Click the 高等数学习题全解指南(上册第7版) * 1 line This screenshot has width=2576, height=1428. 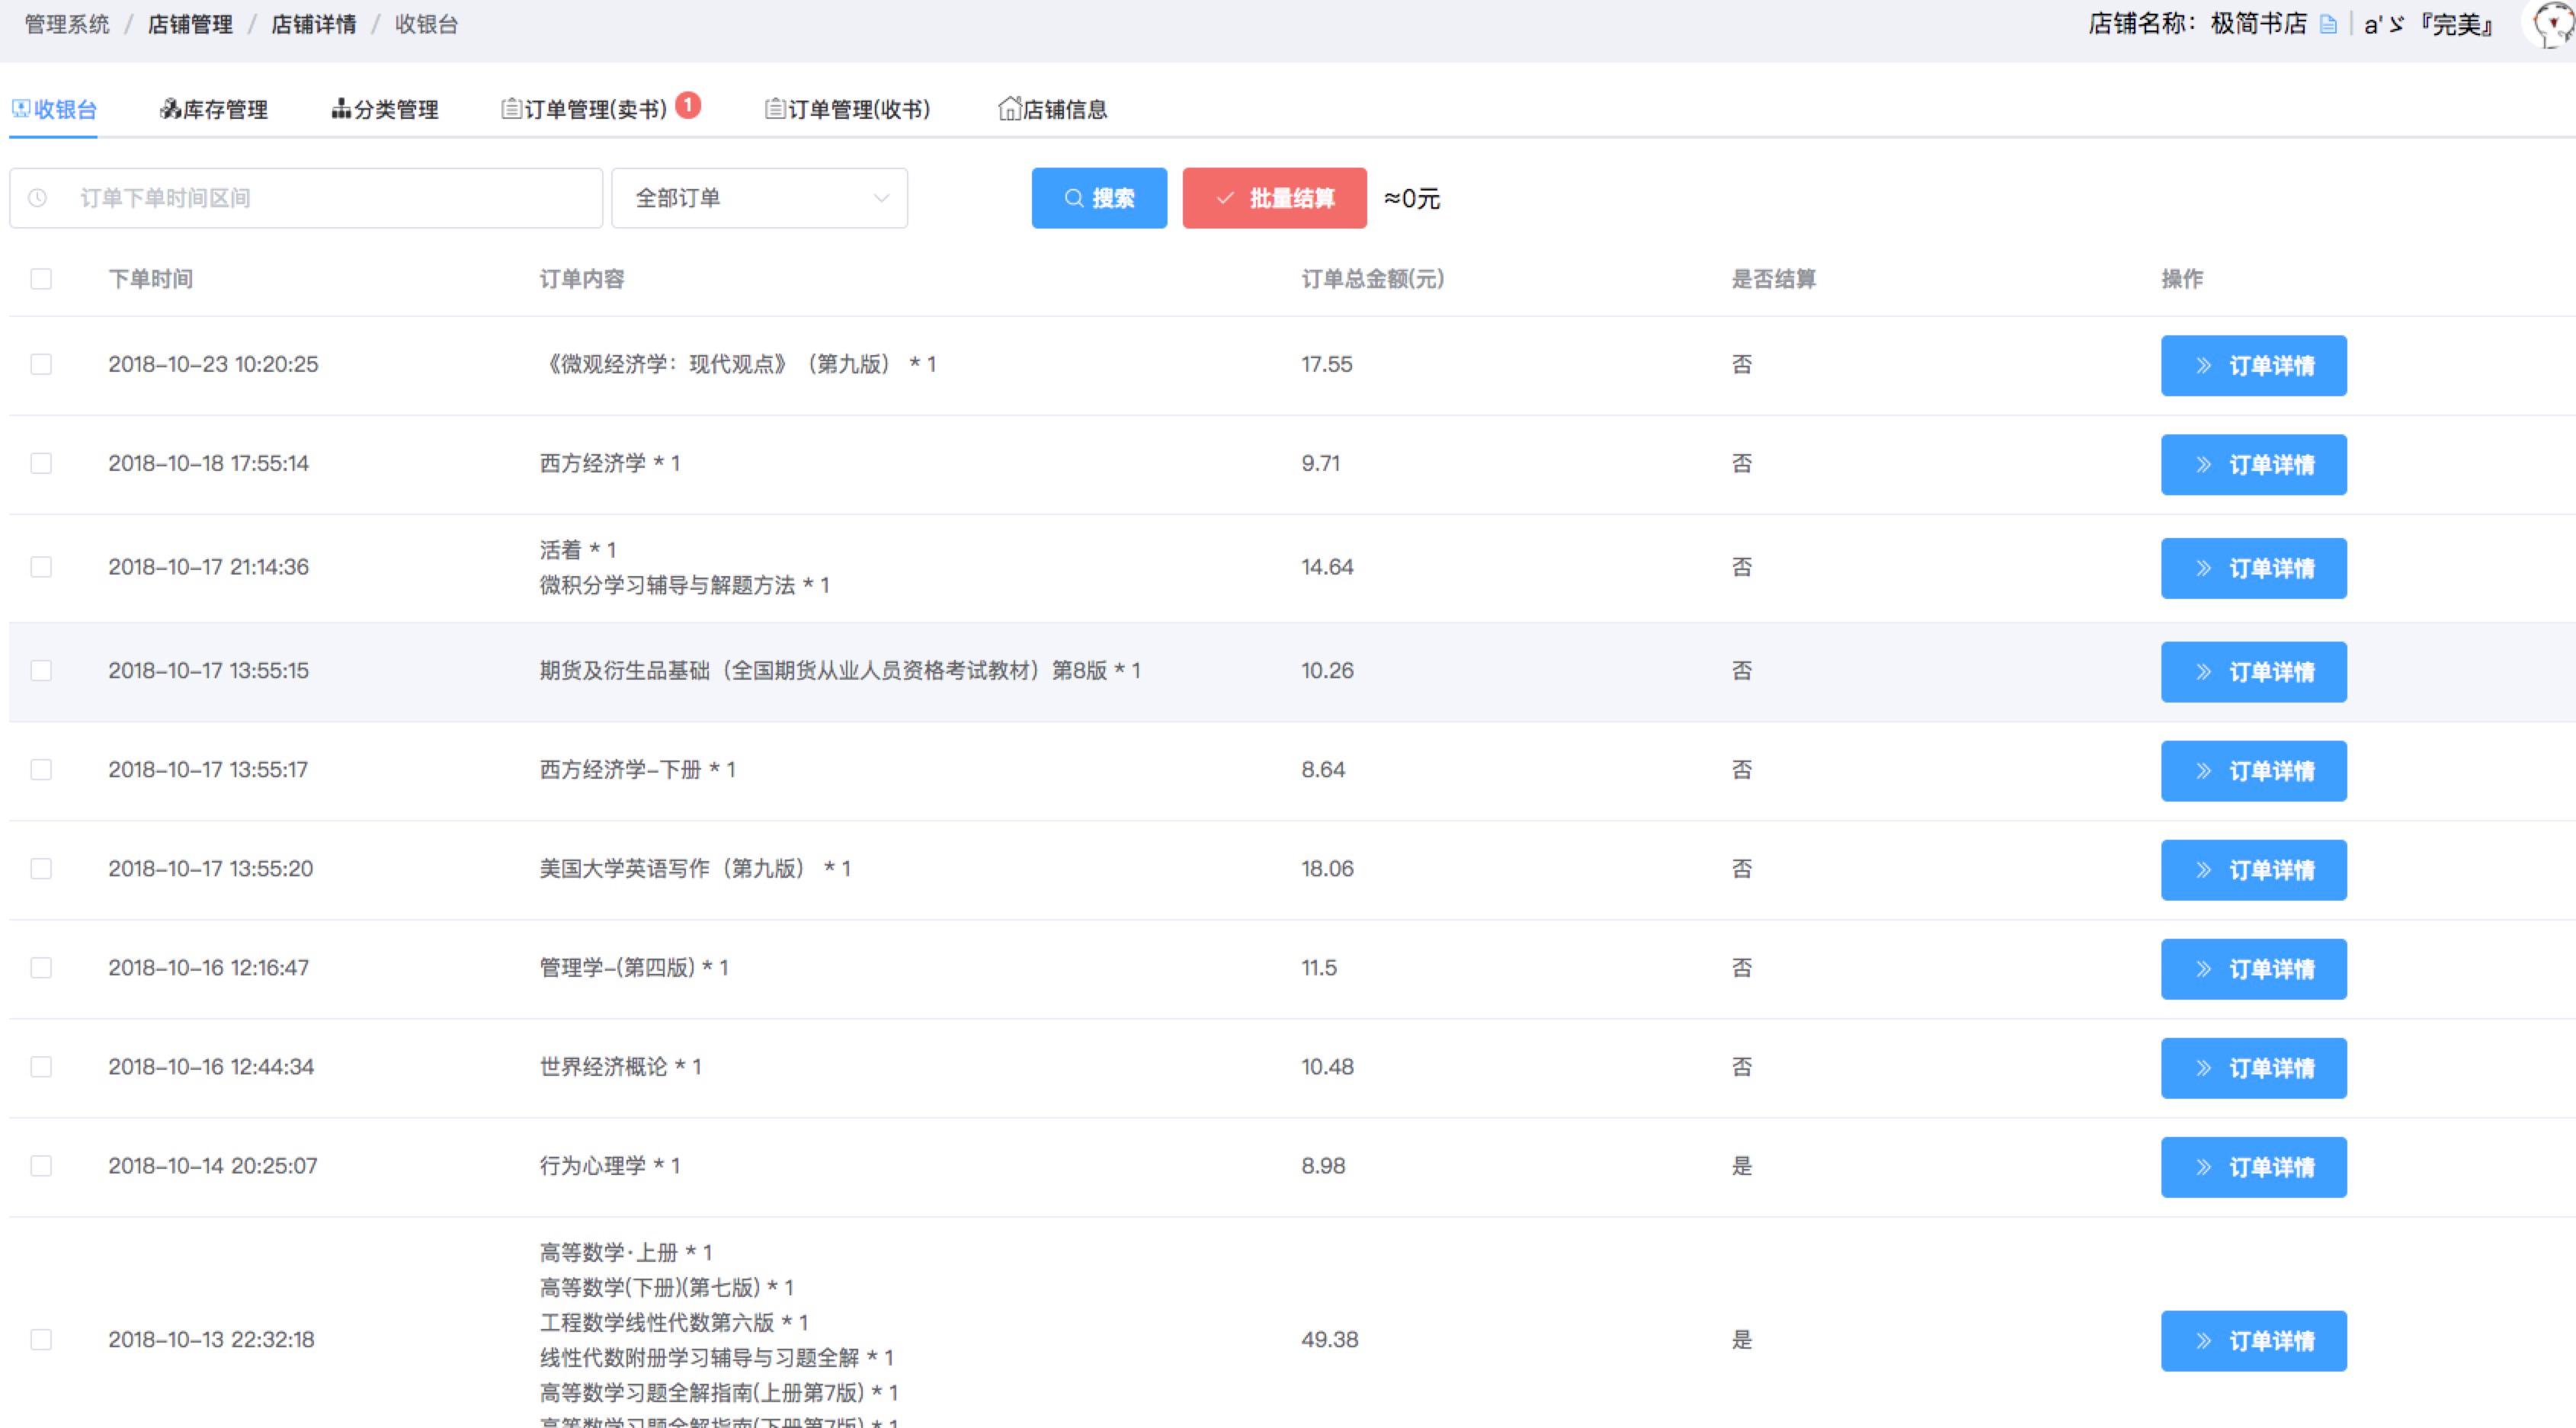click(x=720, y=1392)
